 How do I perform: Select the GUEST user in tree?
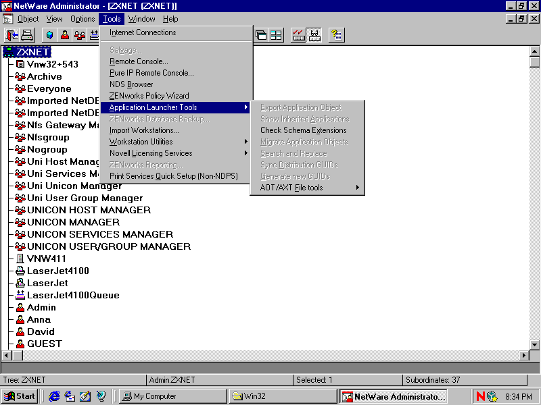[x=45, y=344]
